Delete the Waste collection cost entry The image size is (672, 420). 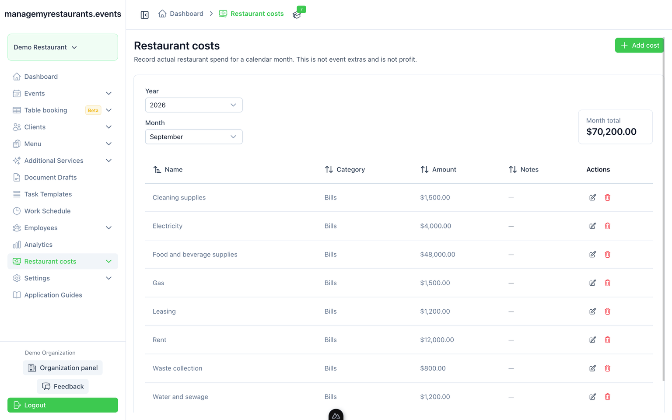coord(608,368)
